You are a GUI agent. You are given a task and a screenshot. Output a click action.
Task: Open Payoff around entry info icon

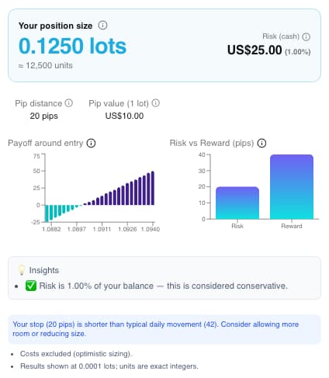pyautogui.click(x=91, y=143)
